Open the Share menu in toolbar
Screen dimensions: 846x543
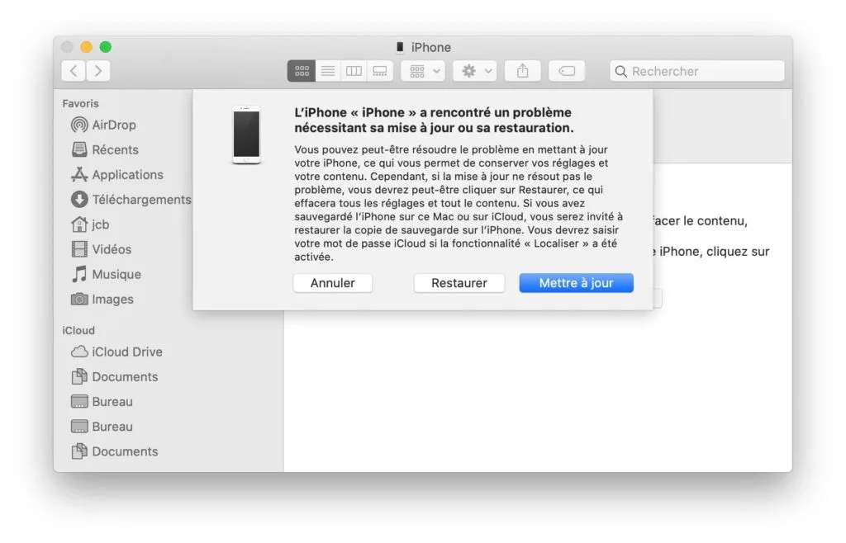522,71
